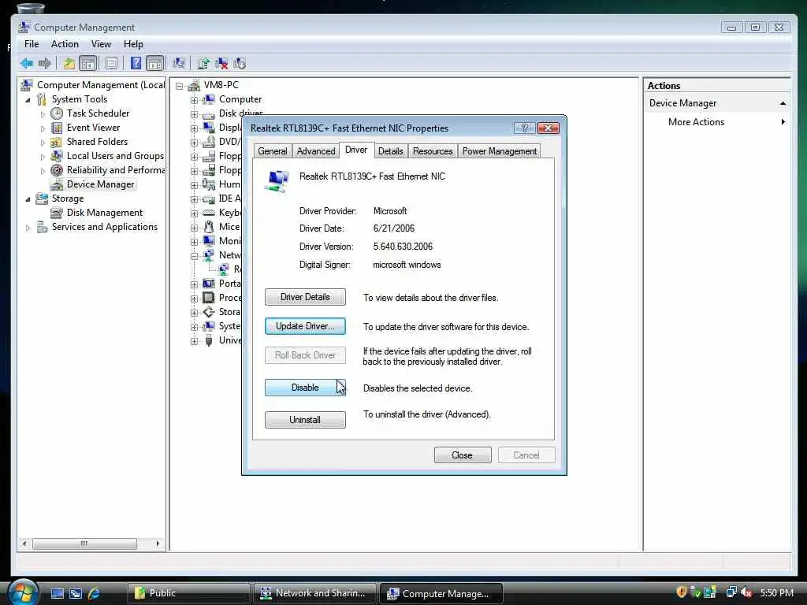Image resolution: width=807 pixels, height=605 pixels.
Task: Switch to Network and Sharing taskbar window
Action: 314,593
